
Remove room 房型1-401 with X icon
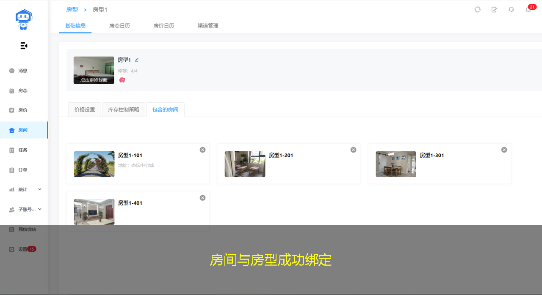pyautogui.click(x=202, y=198)
